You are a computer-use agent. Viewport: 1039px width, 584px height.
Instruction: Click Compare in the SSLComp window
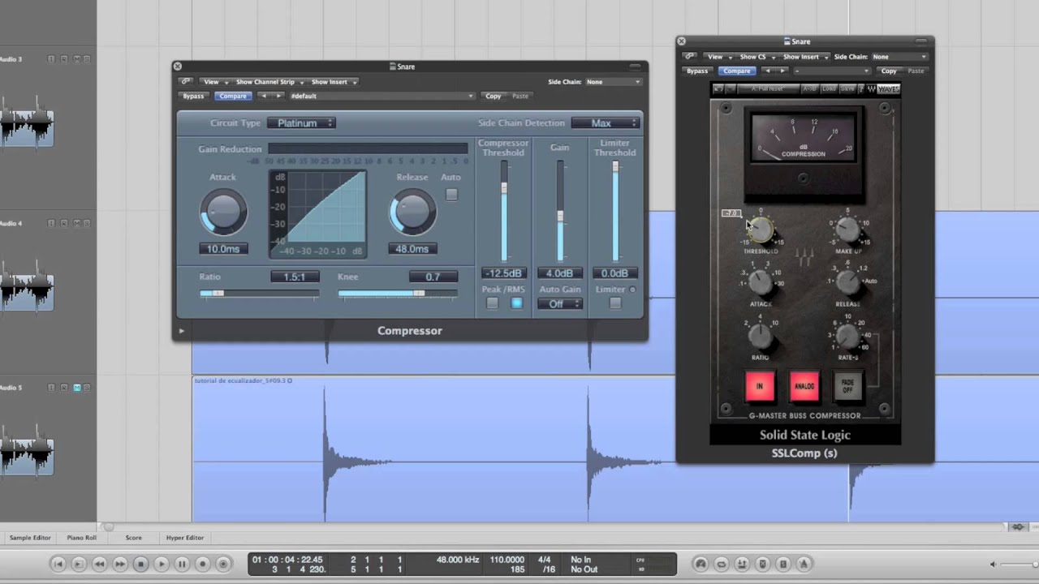pos(737,71)
